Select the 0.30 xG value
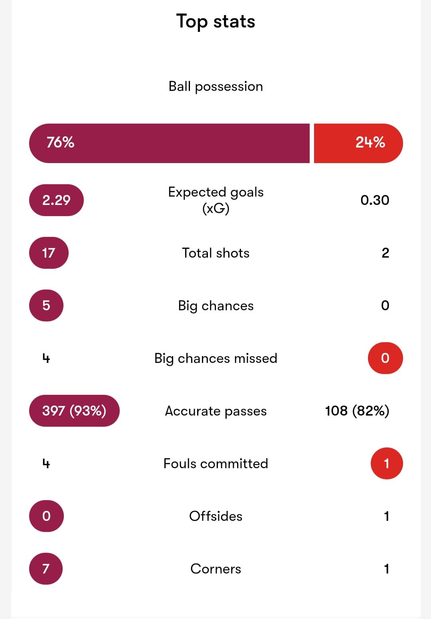This screenshot has width=431, height=619. pyautogui.click(x=375, y=200)
